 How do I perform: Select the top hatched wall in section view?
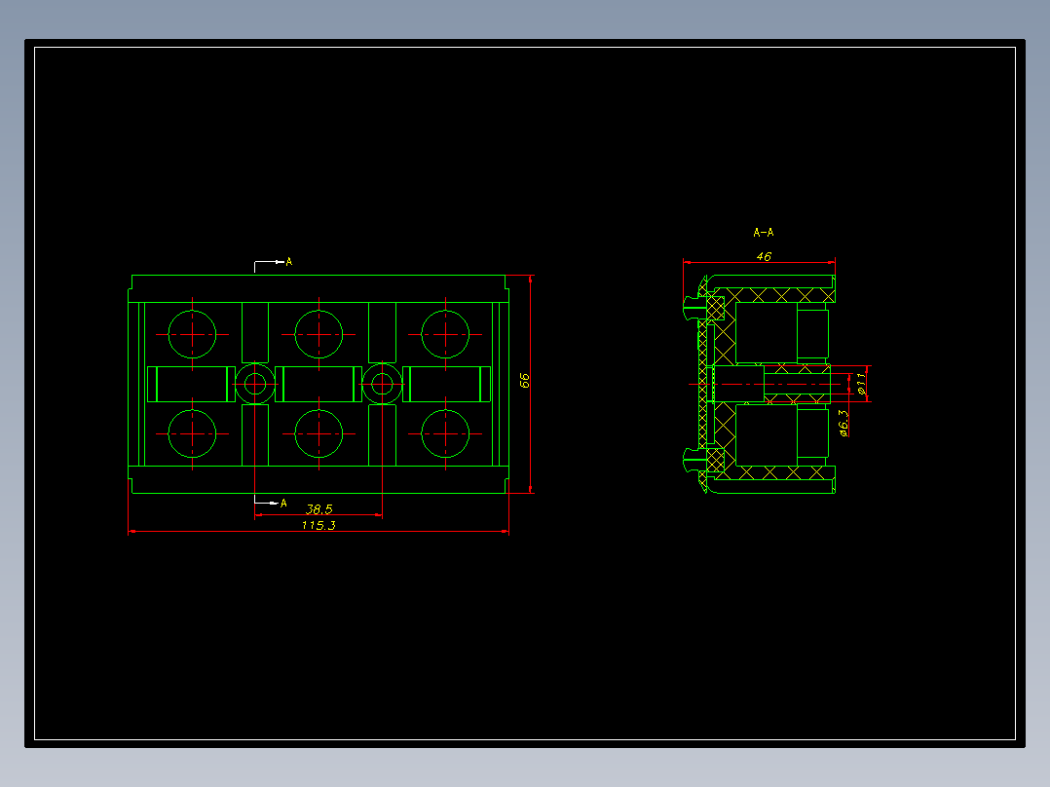point(774,295)
